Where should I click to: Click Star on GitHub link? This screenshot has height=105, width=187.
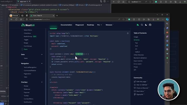click(141, 85)
